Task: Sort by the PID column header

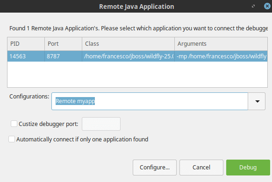Action: point(26,44)
